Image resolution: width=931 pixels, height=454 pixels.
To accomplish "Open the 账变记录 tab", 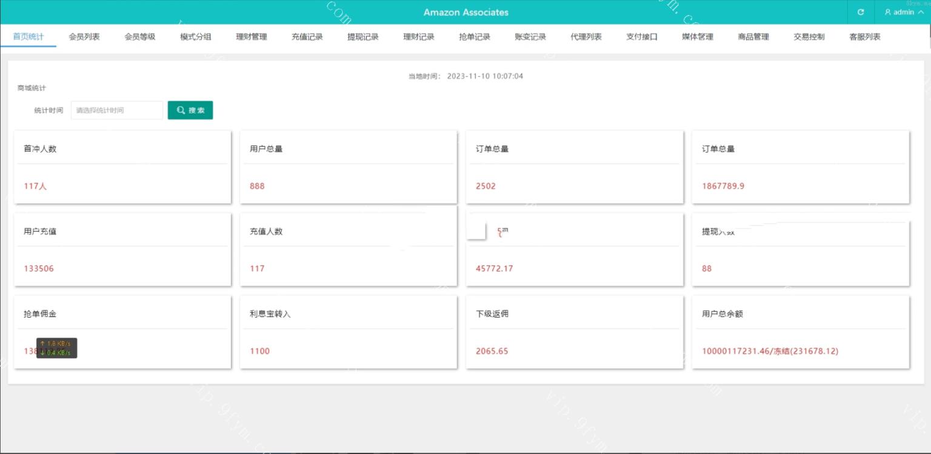I will [x=530, y=37].
